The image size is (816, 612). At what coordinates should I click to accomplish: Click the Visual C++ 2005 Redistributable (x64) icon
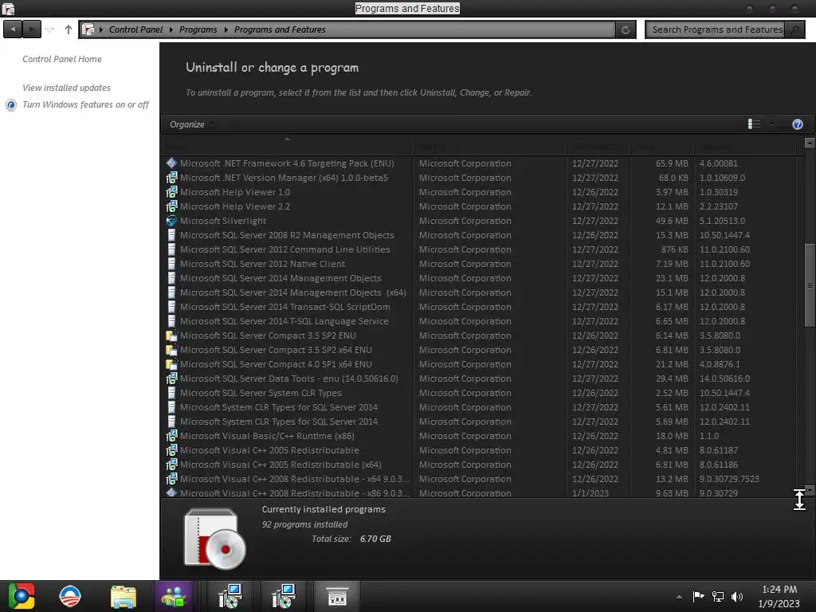pyautogui.click(x=172, y=465)
